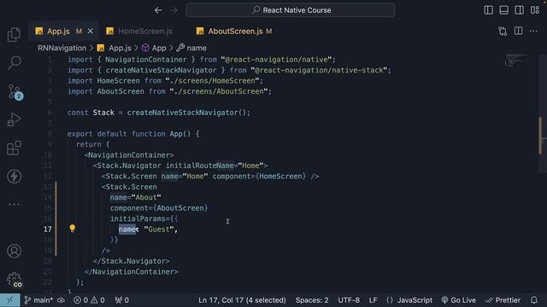The image size is (547, 307).
Task: Open the Run and Debug view
Action: click(x=14, y=119)
